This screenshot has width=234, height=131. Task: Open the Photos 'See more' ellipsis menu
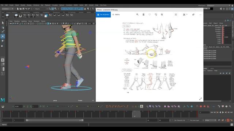coord(200,15)
